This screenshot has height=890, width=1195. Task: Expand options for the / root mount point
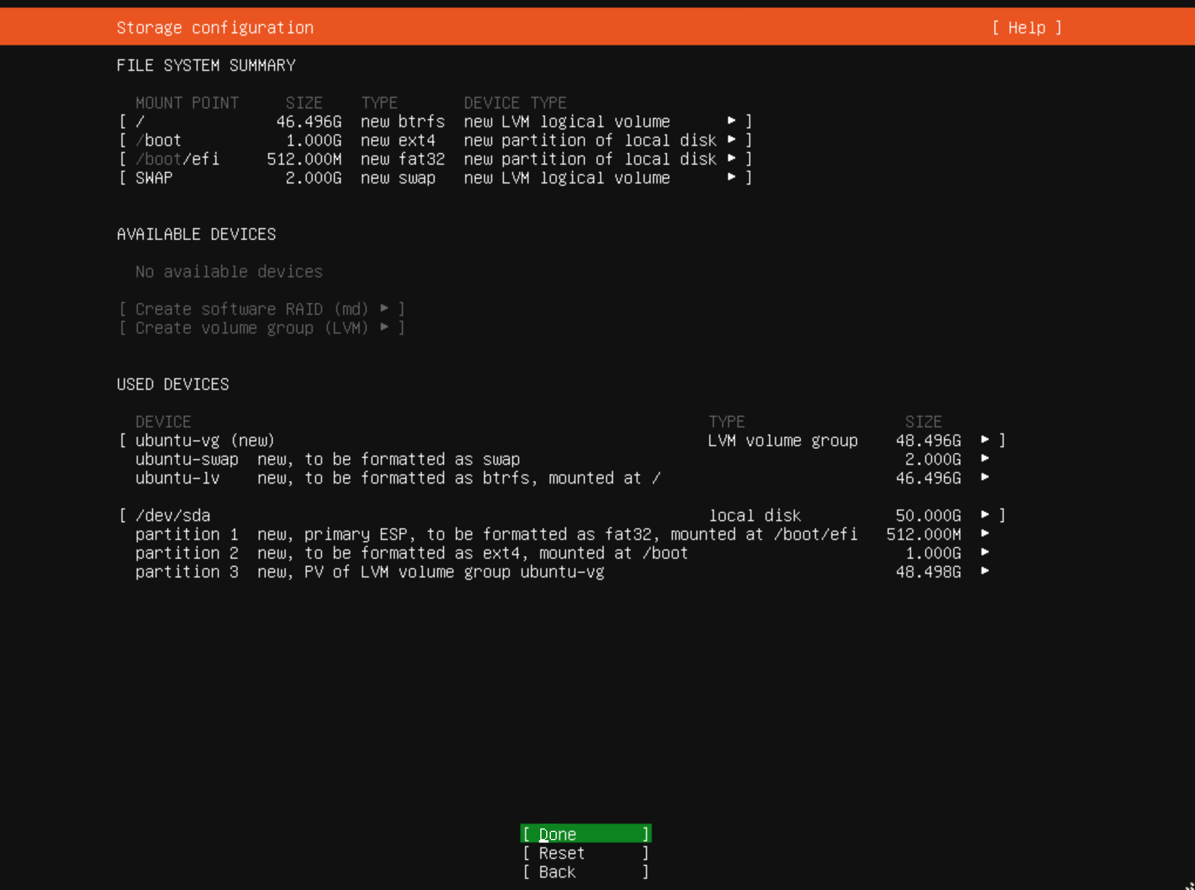[x=732, y=121]
